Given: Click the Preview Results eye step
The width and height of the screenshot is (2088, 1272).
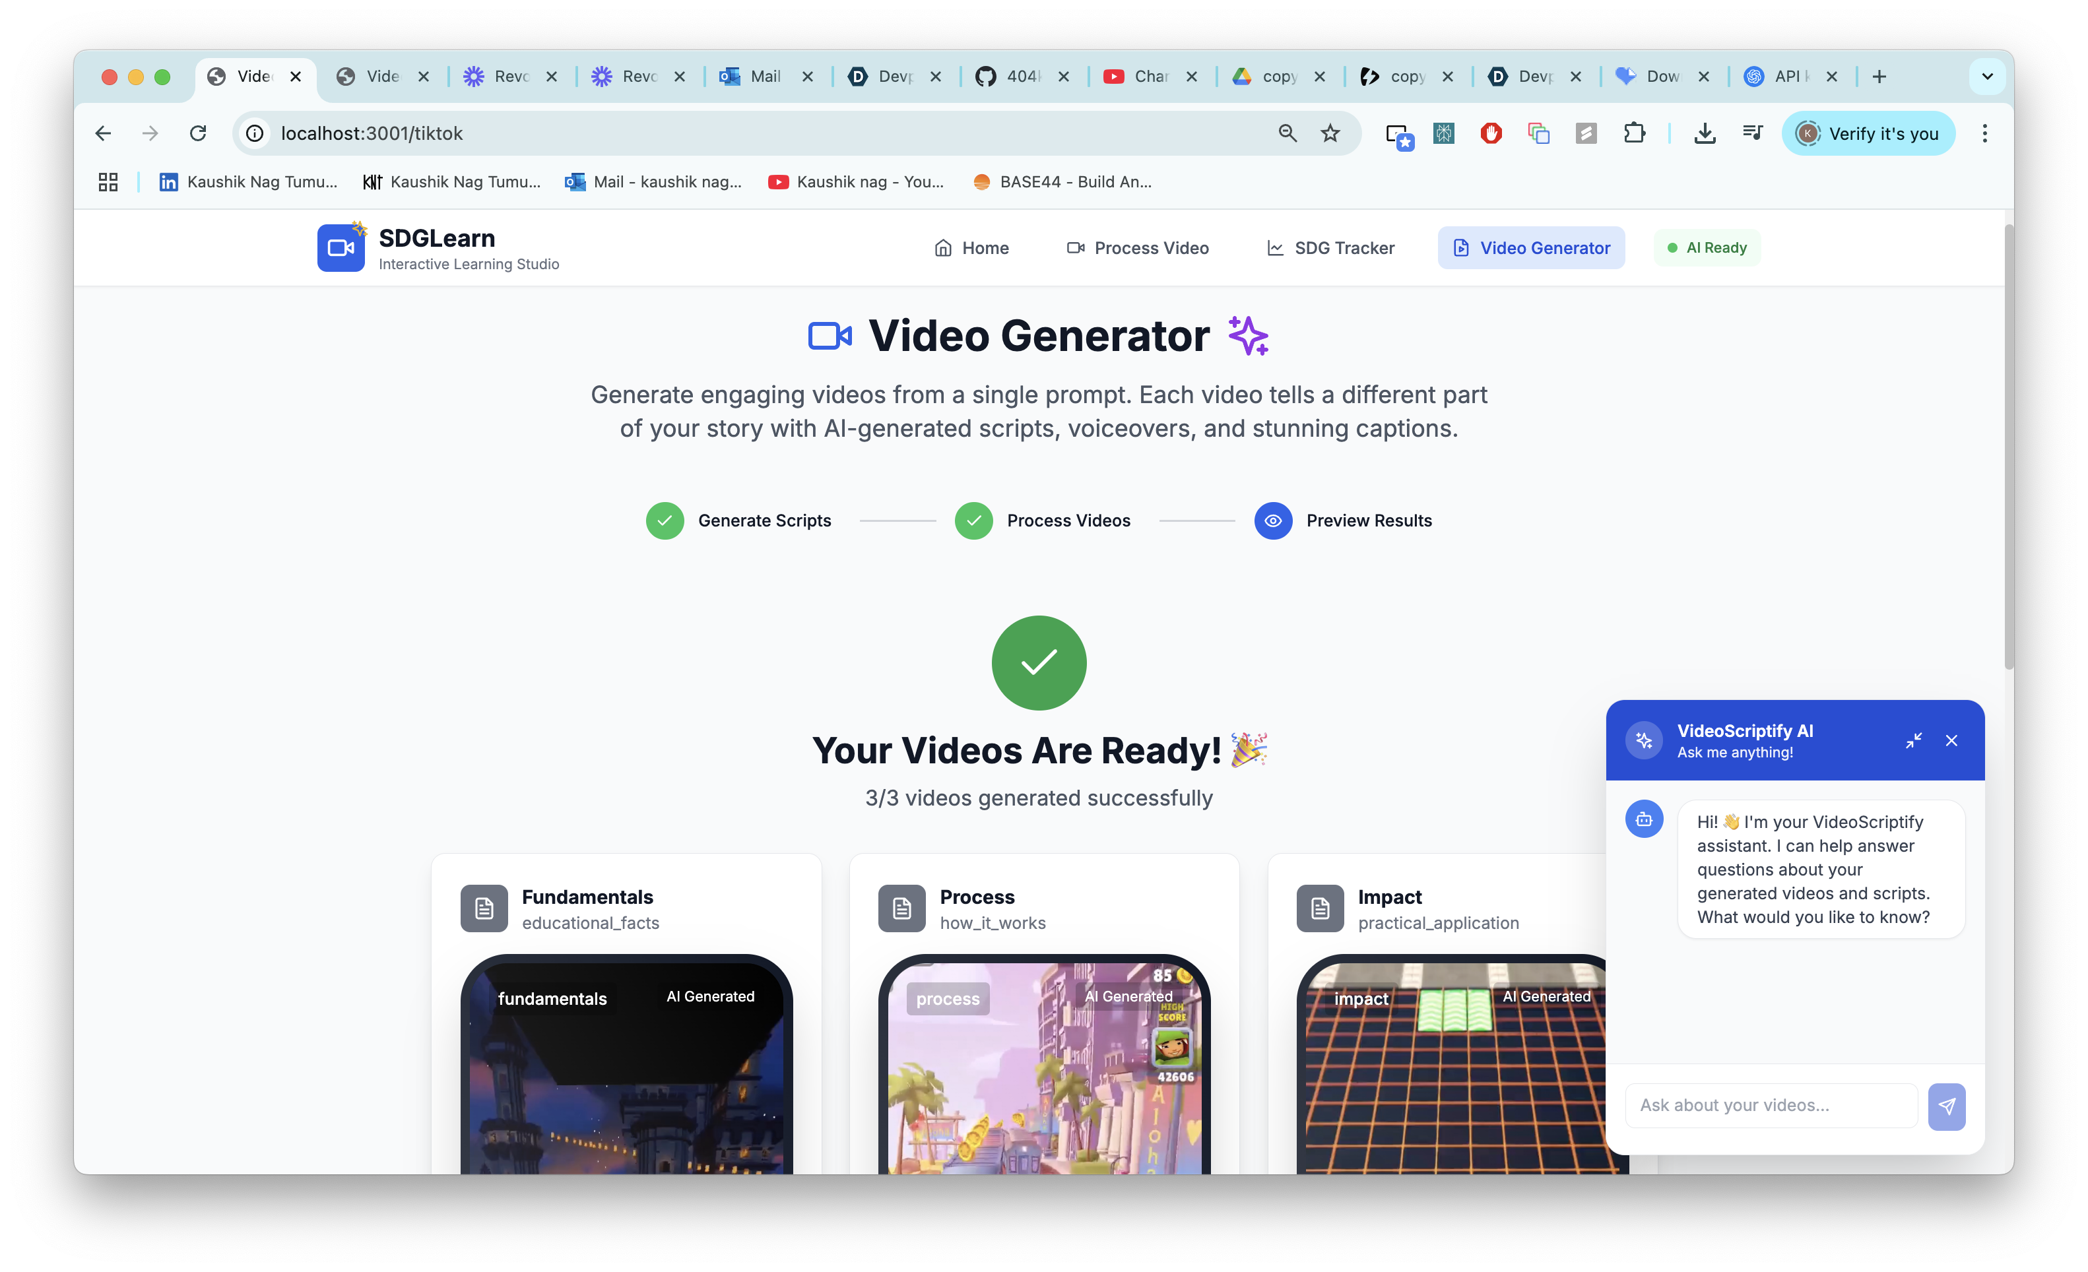Looking at the screenshot, I should (1273, 521).
